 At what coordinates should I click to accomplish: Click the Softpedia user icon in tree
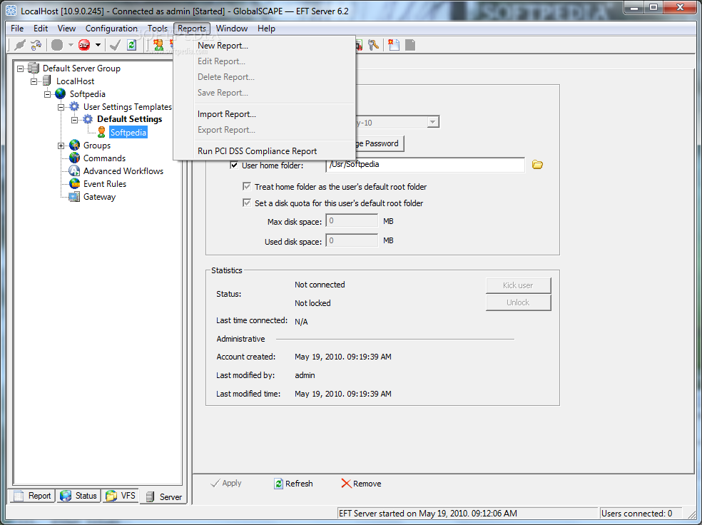tap(101, 132)
